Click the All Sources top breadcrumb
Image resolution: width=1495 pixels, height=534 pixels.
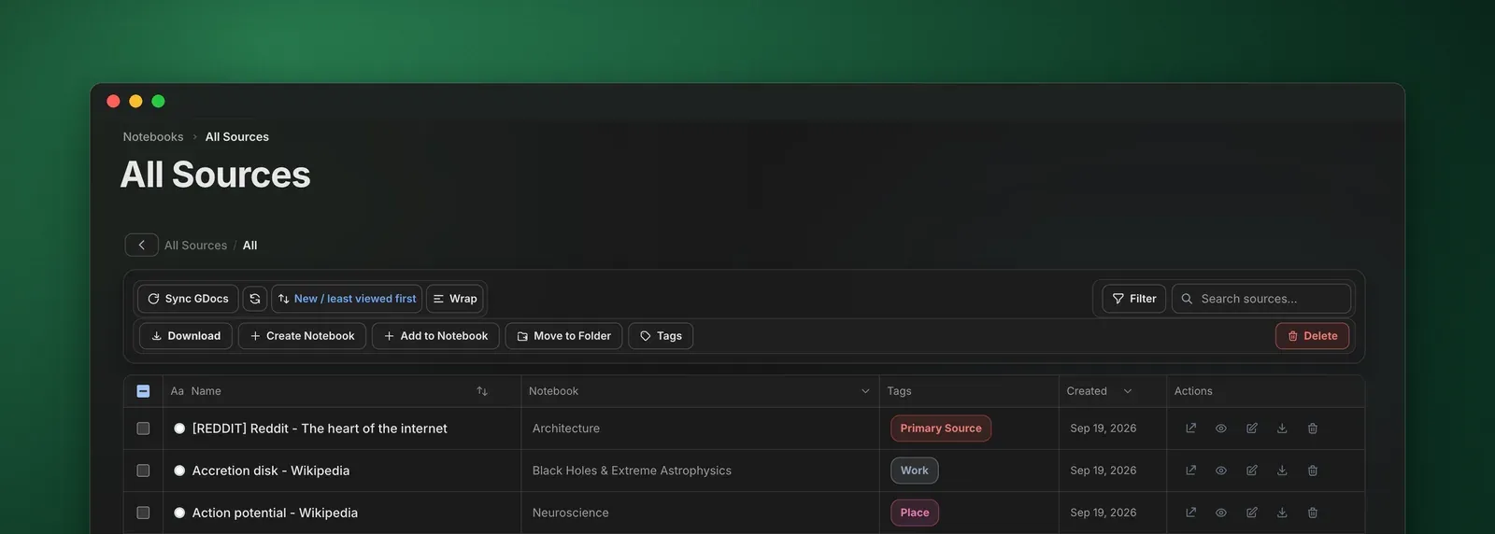coord(237,136)
